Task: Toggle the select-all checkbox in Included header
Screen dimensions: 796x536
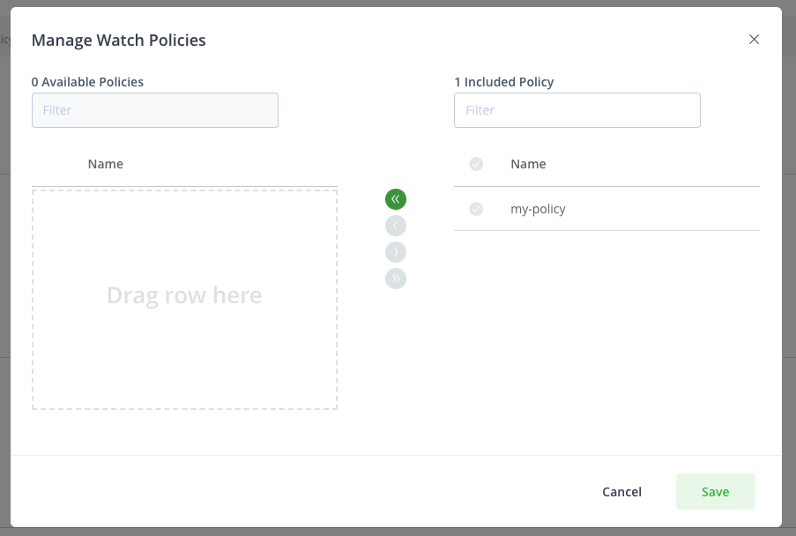Action: 476,164
